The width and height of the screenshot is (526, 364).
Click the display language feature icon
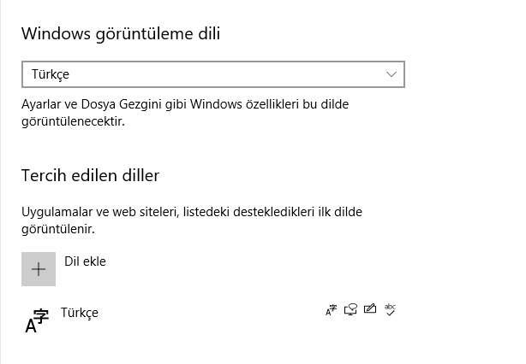point(332,310)
